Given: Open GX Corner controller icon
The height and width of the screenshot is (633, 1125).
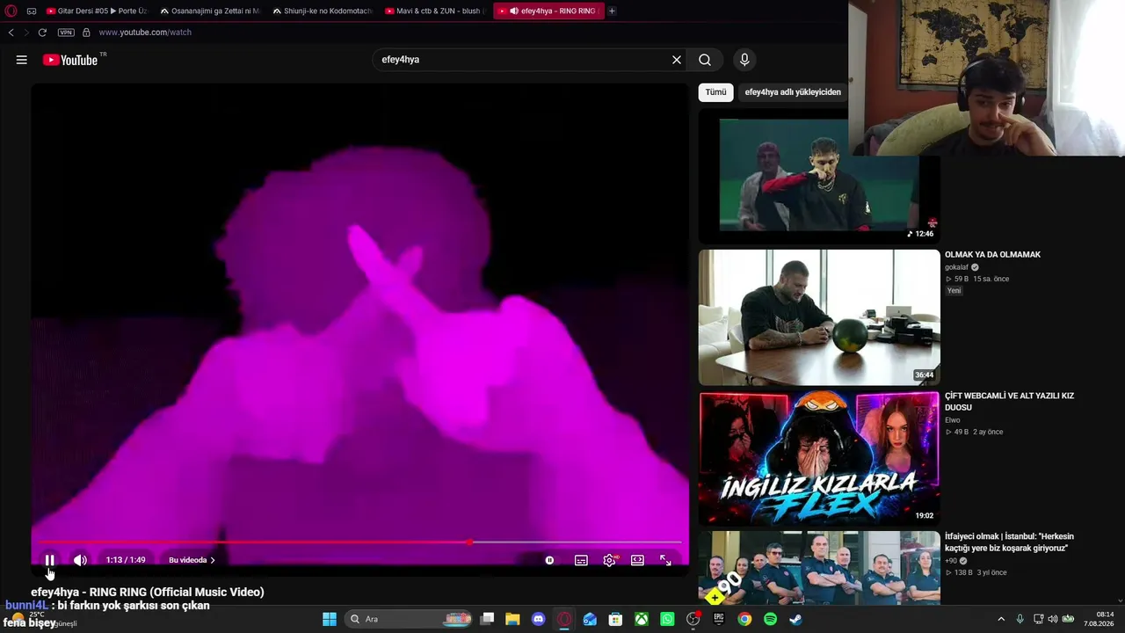Looking at the screenshot, I should [x=32, y=11].
